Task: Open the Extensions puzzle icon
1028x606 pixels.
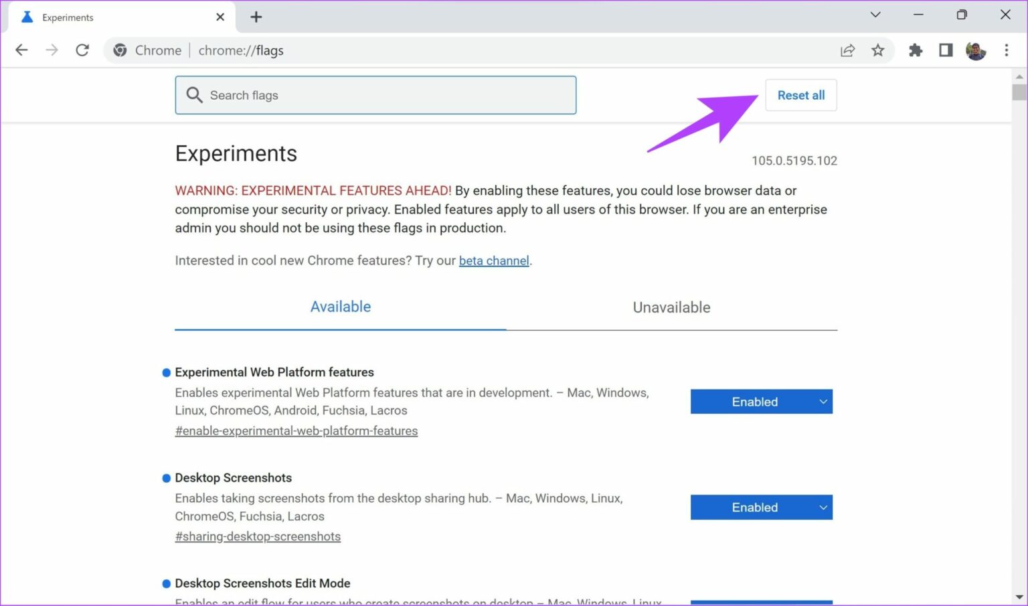Action: tap(915, 50)
